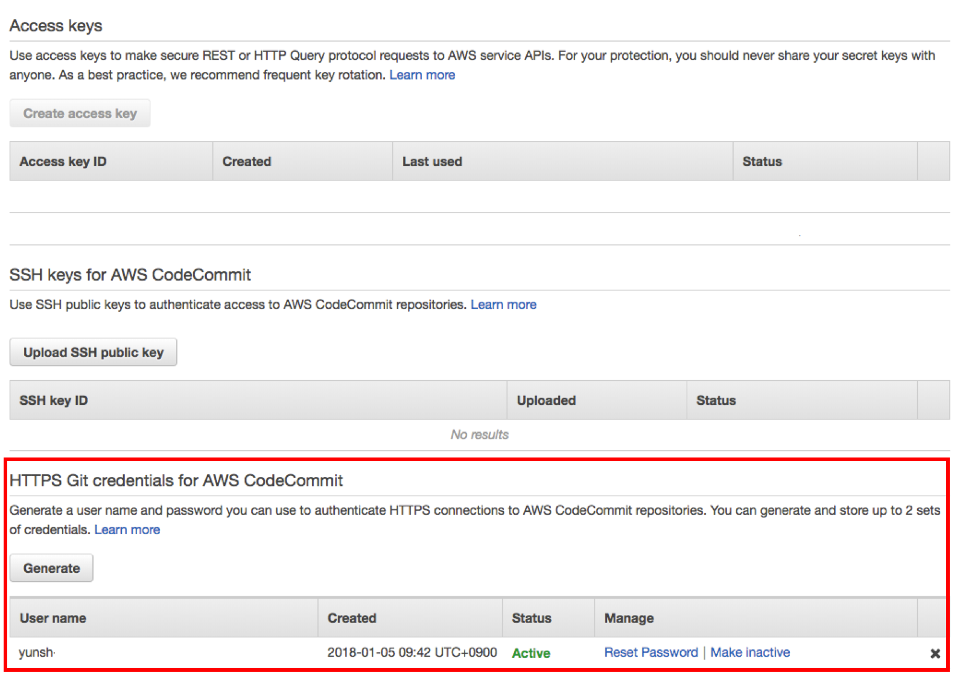Open Learn more link under Access keys
Image resolution: width=957 pixels, height=679 pixels.
pyautogui.click(x=422, y=75)
